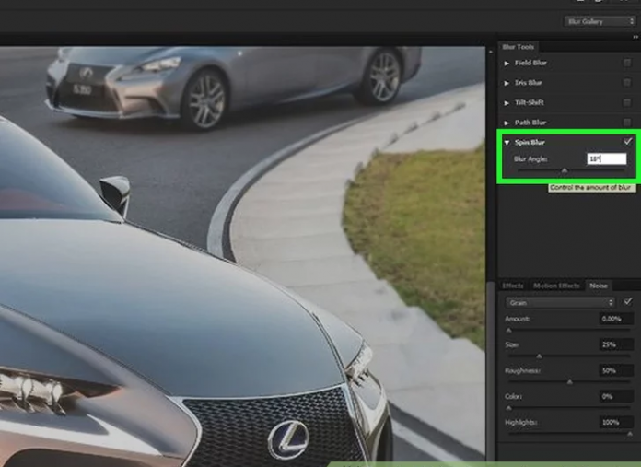Enable the Field Blur checkbox
This screenshot has height=467, width=641.
tap(627, 64)
